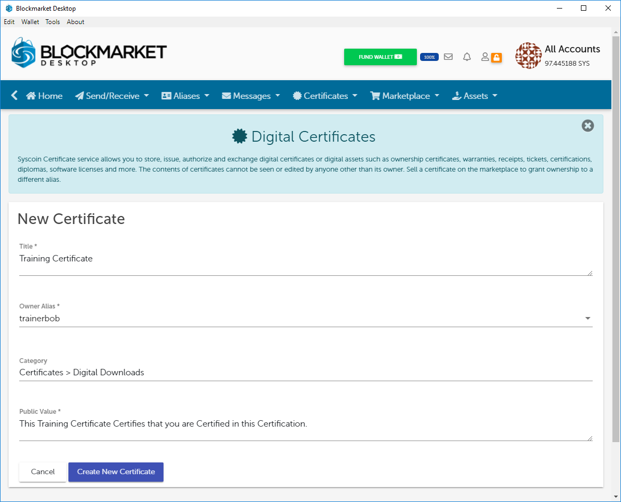Minimize the Blockmarket Desktop window
Image resolution: width=621 pixels, height=502 pixels.
click(560, 8)
